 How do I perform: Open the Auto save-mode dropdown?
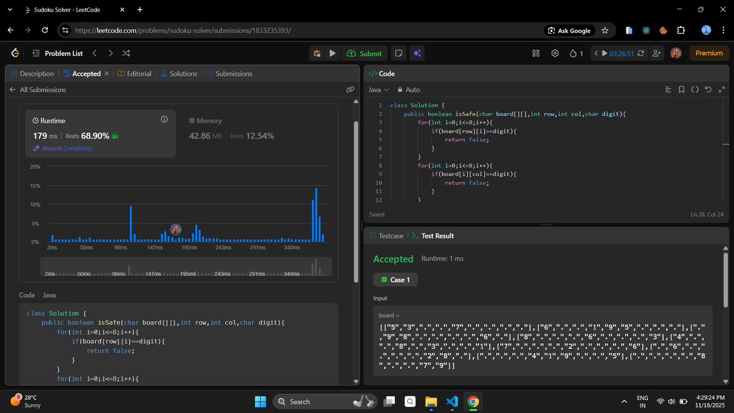pyautogui.click(x=410, y=89)
